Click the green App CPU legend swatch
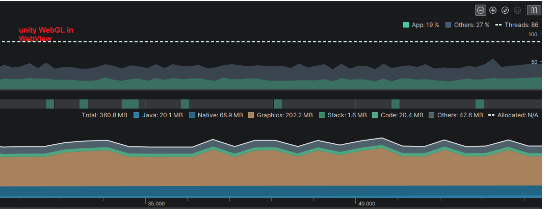The width and height of the screenshot is (552, 209). point(406,25)
